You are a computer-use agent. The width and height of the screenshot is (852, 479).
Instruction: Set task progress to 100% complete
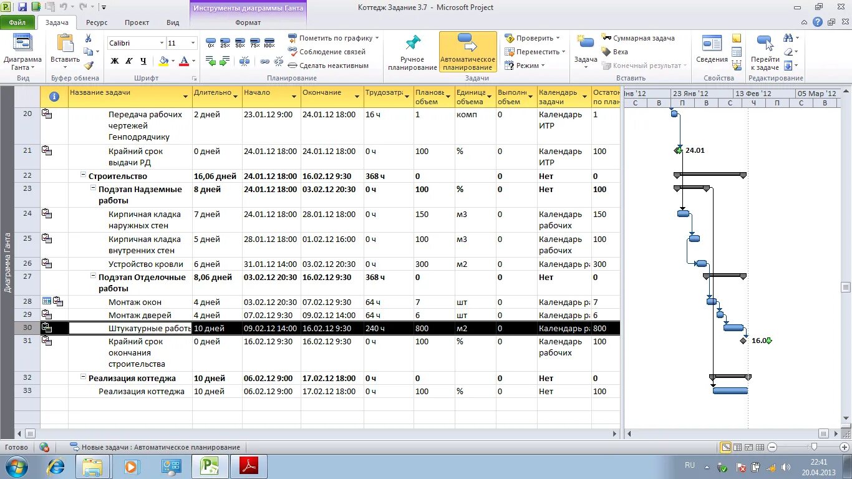269,42
